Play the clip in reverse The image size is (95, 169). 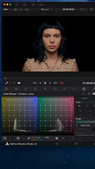tap(40, 83)
